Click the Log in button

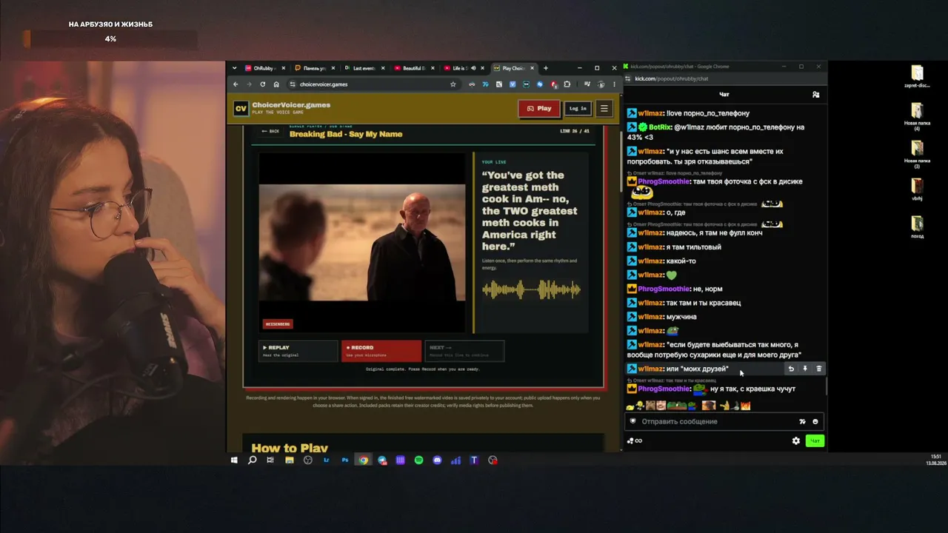(x=578, y=109)
